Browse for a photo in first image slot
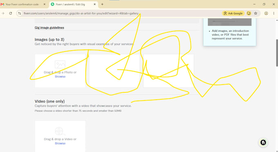The height and width of the screenshot is (152, 278). tap(60, 76)
